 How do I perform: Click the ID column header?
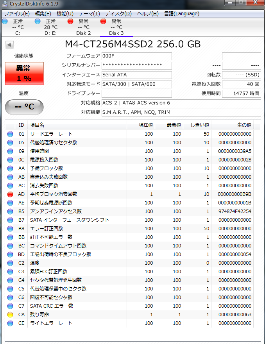point(21,125)
